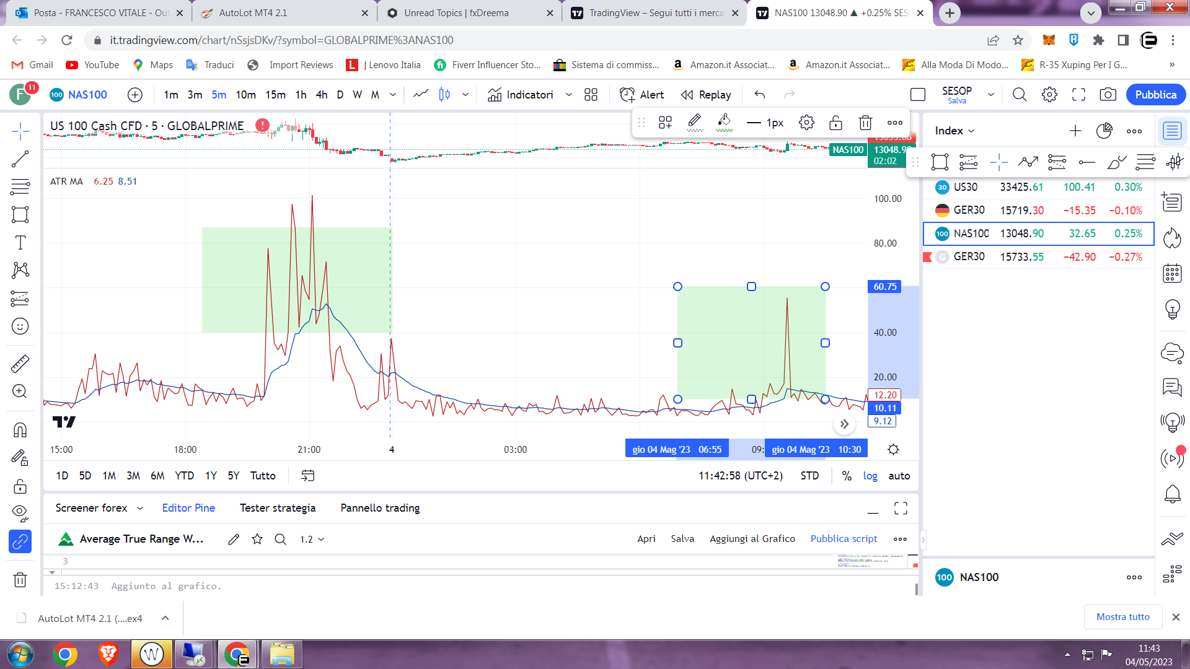The width and height of the screenshot is (1190, 669).
Task: Switch to Tester strategia tab
Action: (278, 508)
